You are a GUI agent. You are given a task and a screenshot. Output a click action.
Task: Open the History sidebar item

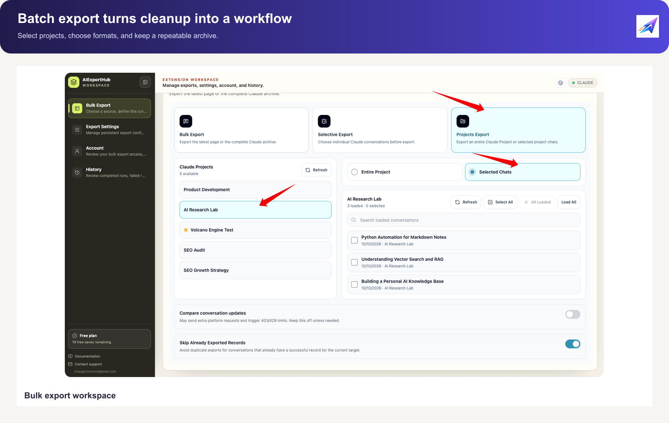point(110,172)
